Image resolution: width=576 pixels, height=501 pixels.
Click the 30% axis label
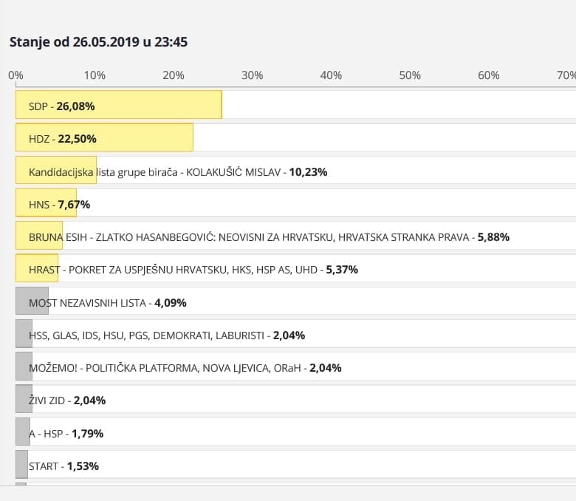252,75
